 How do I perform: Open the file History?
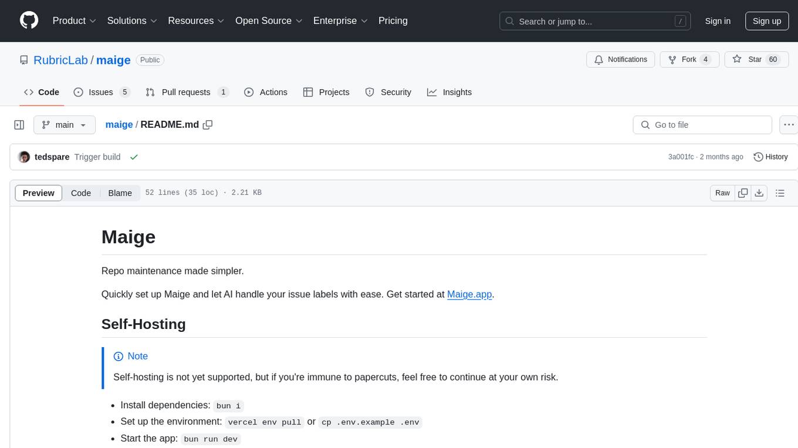(x=770, y=157)
